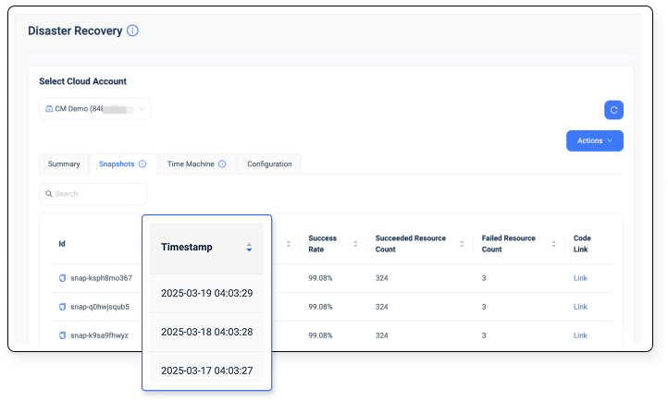Click the snapshot icon beside snap-ksph8mo367
Viewport: 668px width, 401px height.
click(x=62, y=278)
